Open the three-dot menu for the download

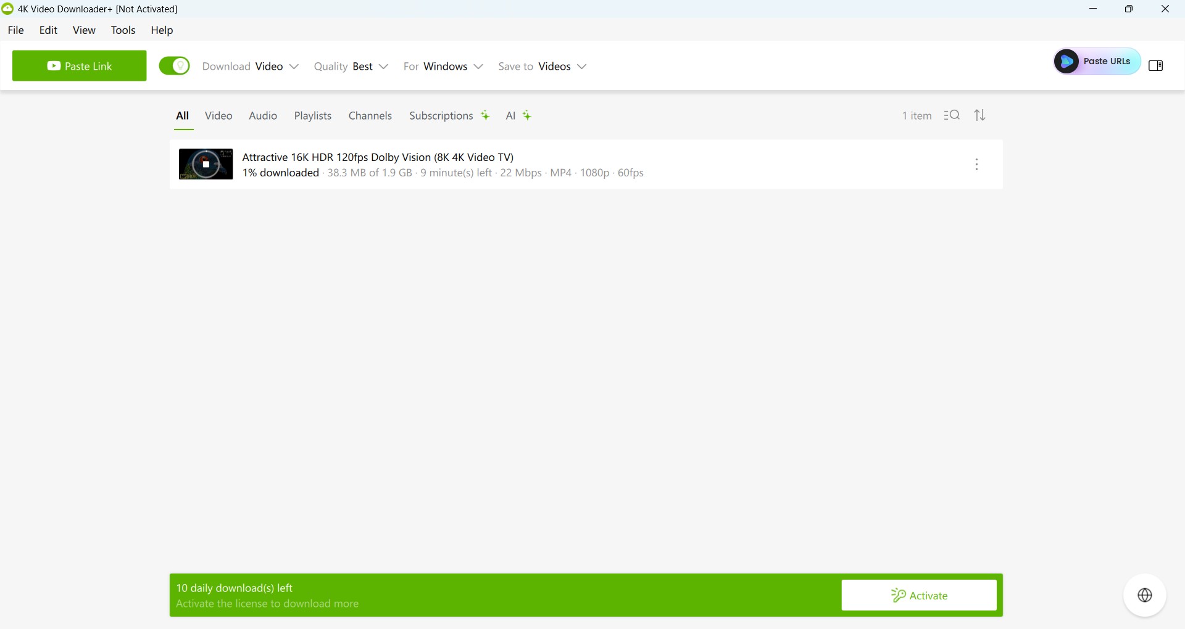(x=976, y=165)
